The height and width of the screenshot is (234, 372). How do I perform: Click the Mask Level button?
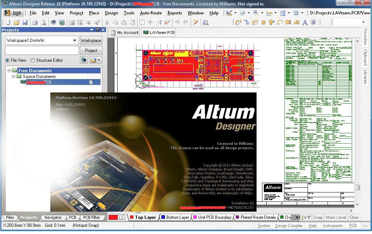tap(336, 217)
